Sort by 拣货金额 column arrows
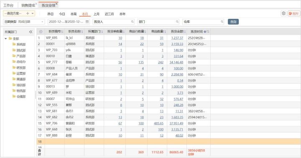 185,32
